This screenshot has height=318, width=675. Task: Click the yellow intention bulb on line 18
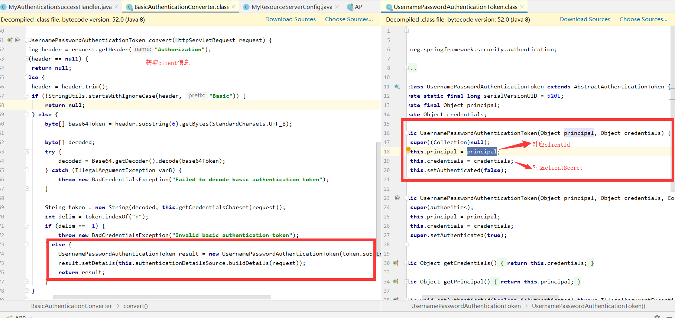(x=408, y=150)
